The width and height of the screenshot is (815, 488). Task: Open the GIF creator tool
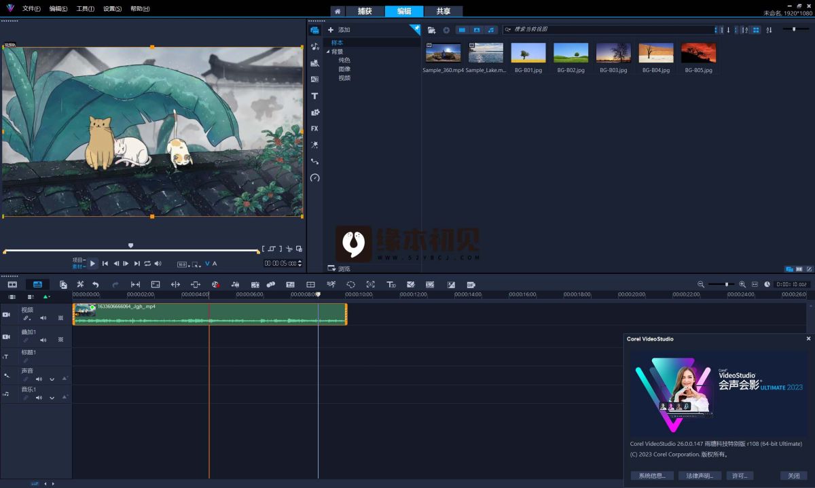(470, 284)
